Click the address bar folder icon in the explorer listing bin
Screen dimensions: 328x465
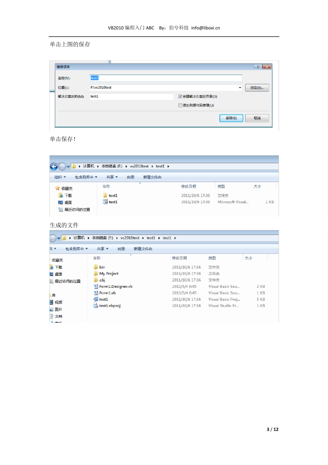64,238
